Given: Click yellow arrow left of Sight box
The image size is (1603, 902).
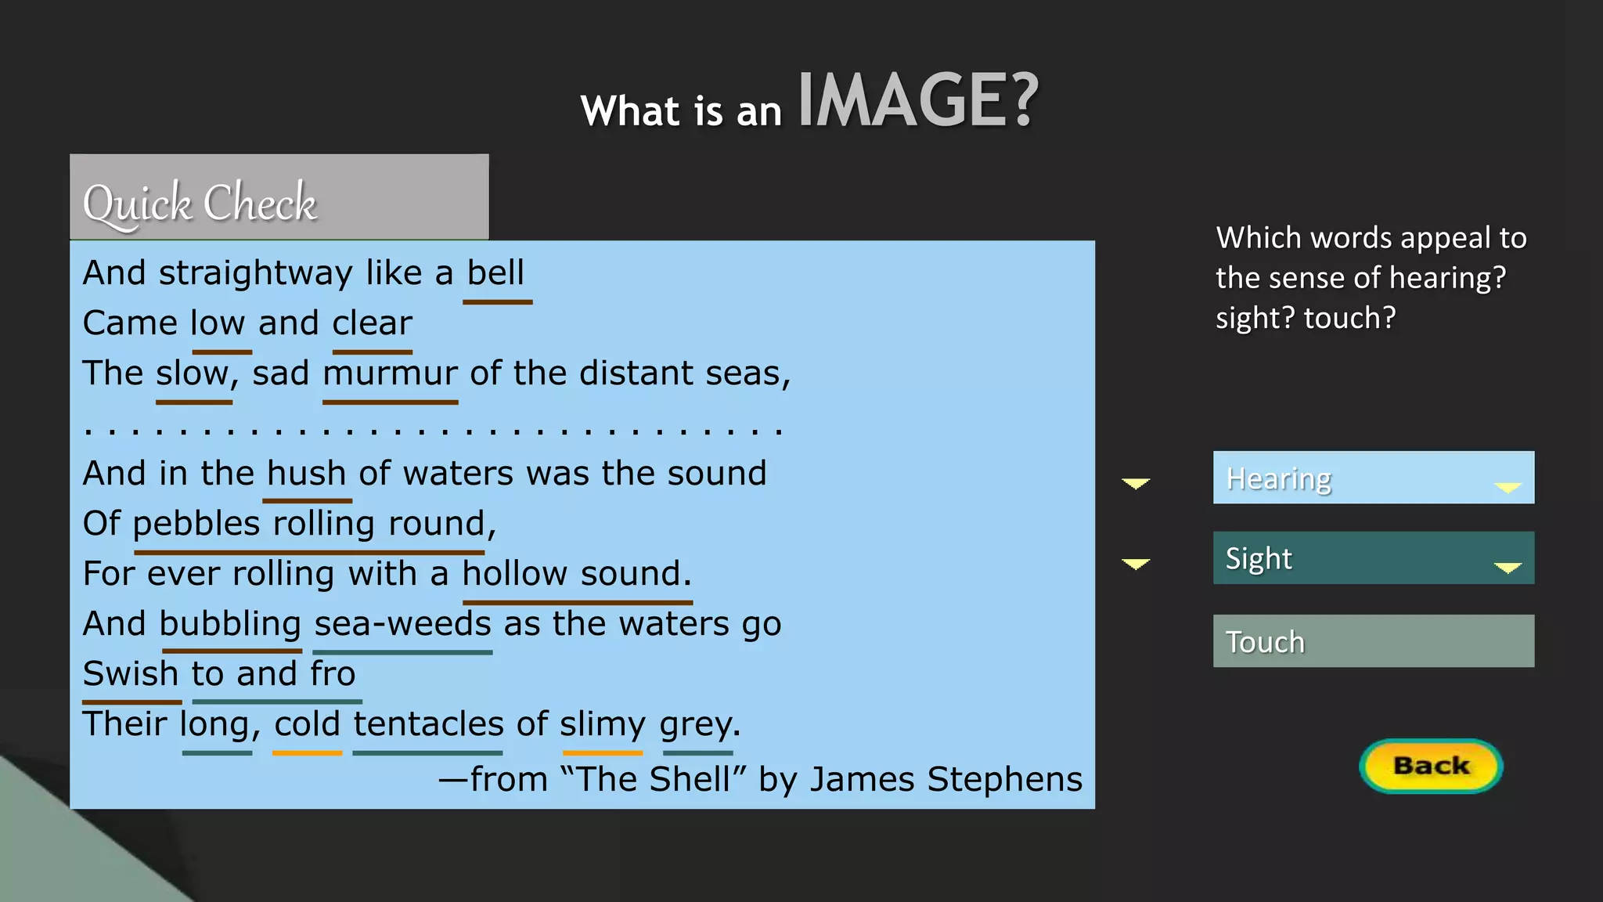Looking at the screenshot, I should [1135, 564].
